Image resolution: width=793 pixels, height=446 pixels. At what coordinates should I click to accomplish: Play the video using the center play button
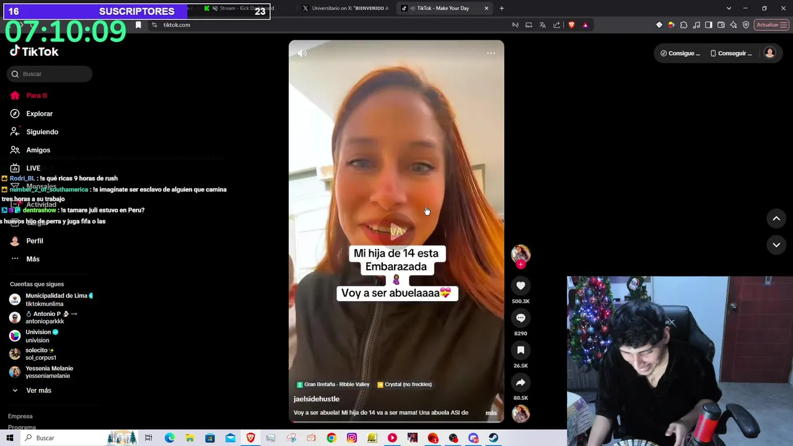point(396,231)
